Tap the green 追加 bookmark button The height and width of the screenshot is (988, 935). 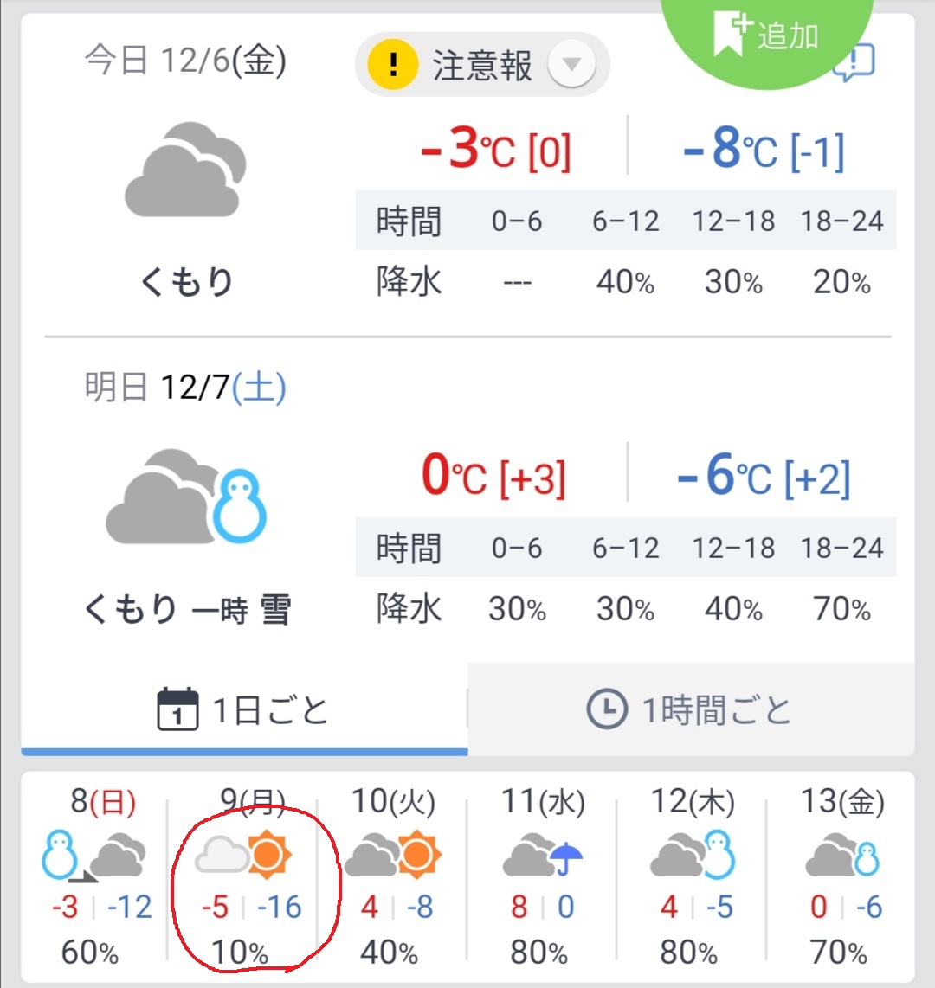[767, 36]
